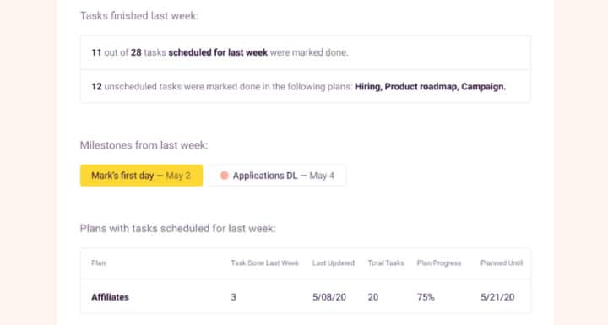The image size is (608, 325).
Task: Click the Plan Progress column header
Action: (439, 263)
